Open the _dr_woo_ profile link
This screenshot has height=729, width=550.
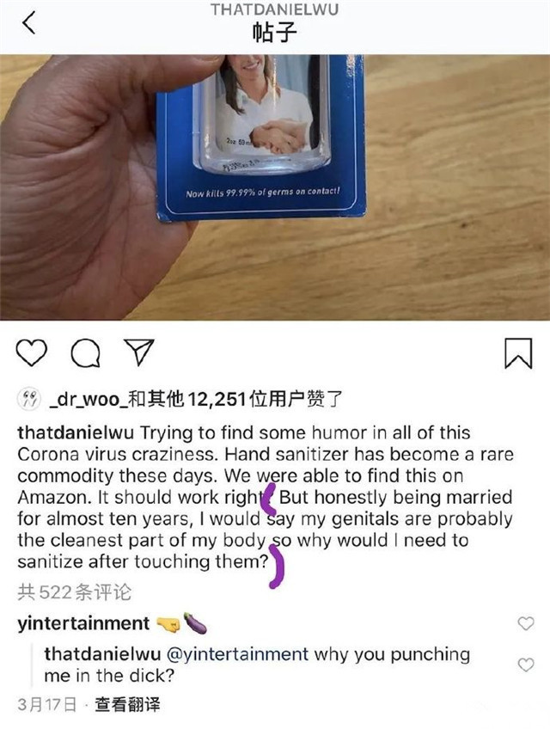click(x=89, y=400)
